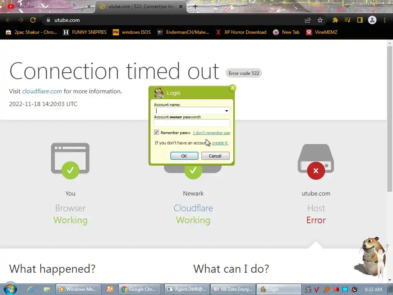Click the timestamp 2022-11-18 14:20:03 UTC
393x295 pixels.
[x=43, y=104]
